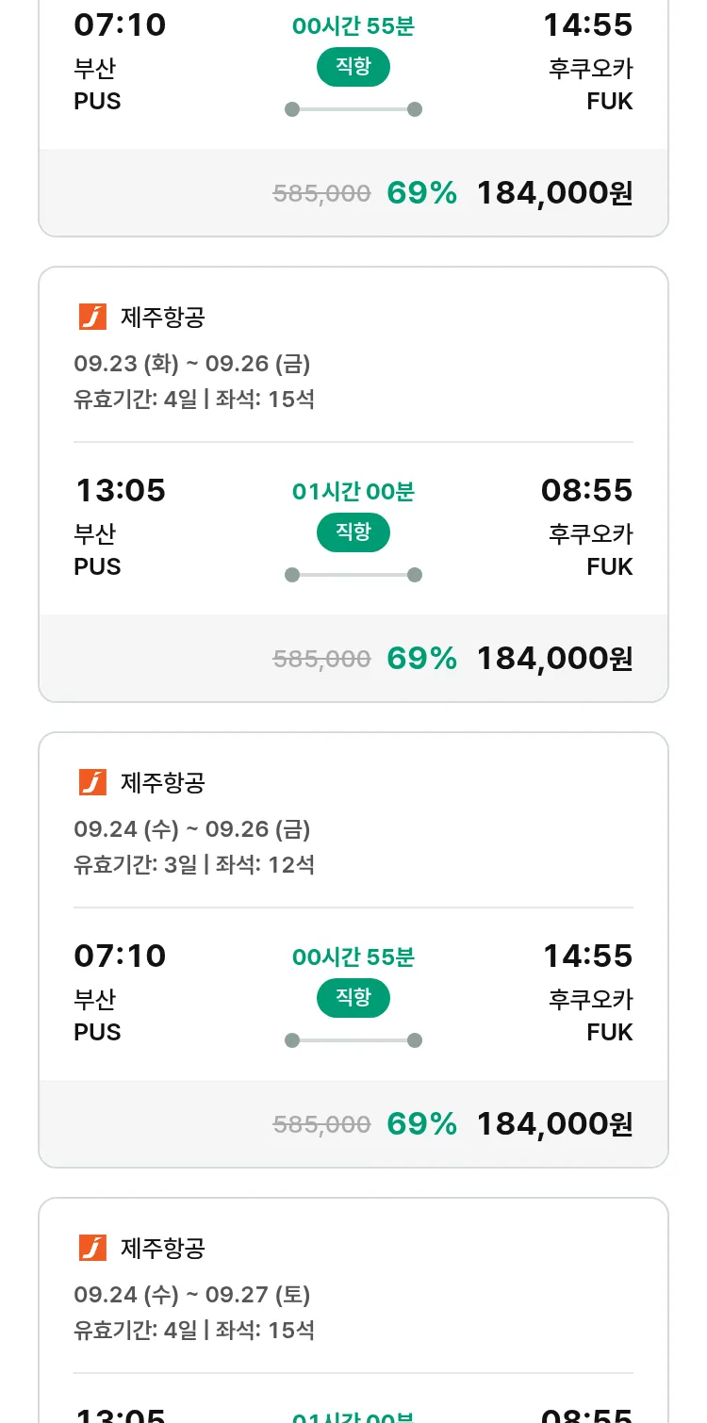The image size is (707, 1423).
Task: Tap the 직항 badge in the 09.23–09.26 card
Action: tap(353, 532)
